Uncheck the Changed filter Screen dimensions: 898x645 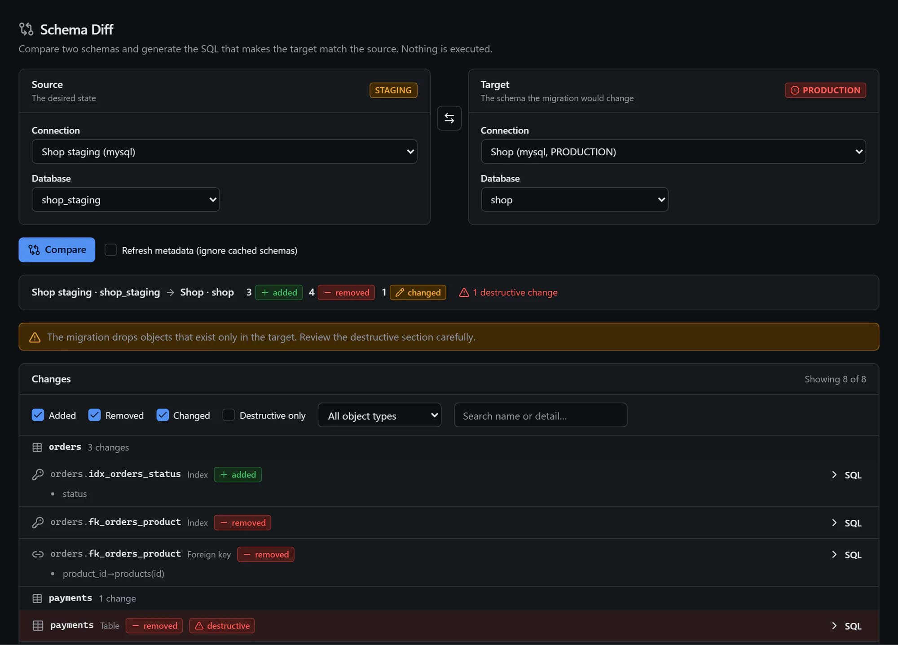163,415
